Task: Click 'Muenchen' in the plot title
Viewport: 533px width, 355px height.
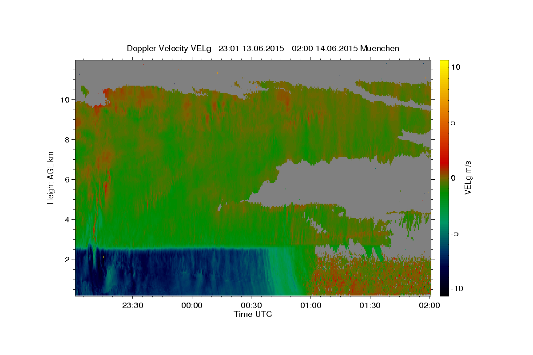Action: tap(380, 48)
